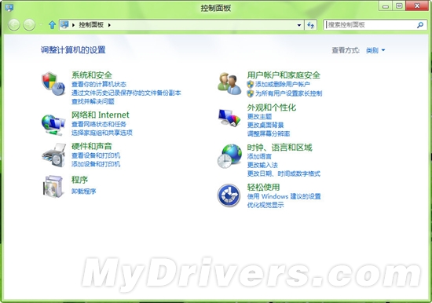Viewport: 432px width, 303px height.
Task: Click 调整屏幕分辨率 link
Action: pos(269,133)
